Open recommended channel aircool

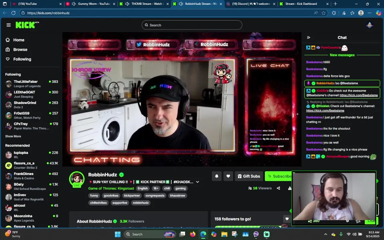tap(32, 207)
